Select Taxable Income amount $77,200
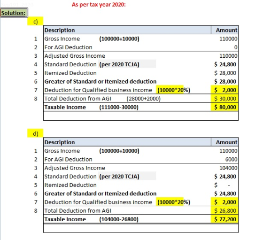This screenshot has width=263, height=240. [225, 219]
